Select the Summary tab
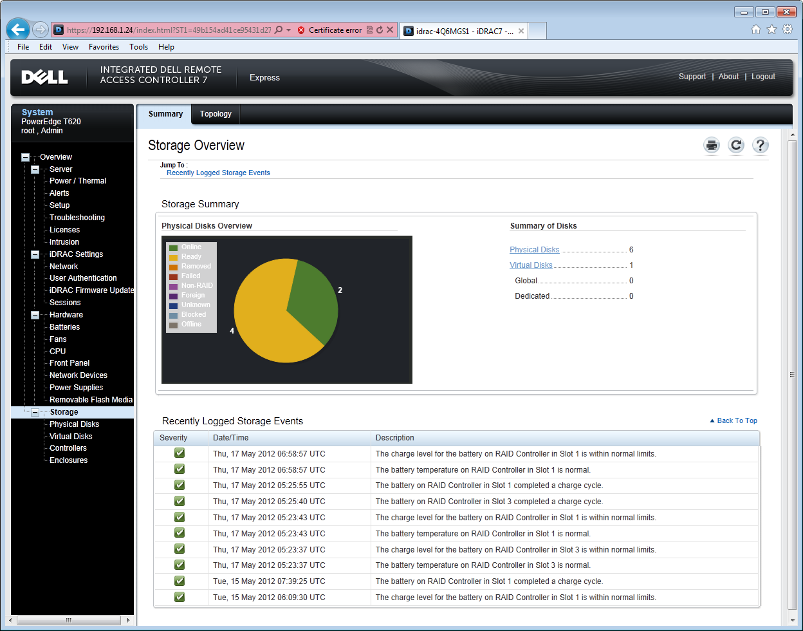 165,114
